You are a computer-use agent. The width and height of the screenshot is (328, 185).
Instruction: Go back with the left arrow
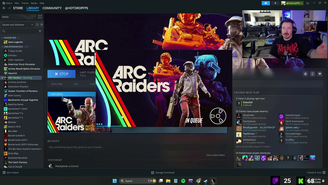click(x=4, y=8)
